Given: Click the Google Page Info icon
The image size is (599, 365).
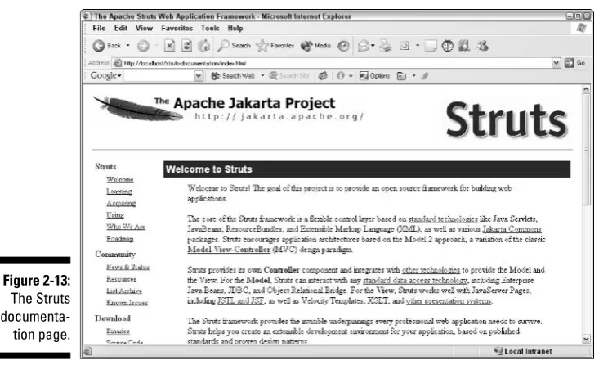Looking at the screenshot, I should click(x=341, y=76).
